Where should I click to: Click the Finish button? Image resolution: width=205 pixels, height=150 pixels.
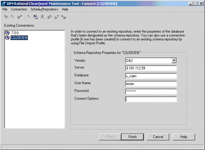point(132,137)
